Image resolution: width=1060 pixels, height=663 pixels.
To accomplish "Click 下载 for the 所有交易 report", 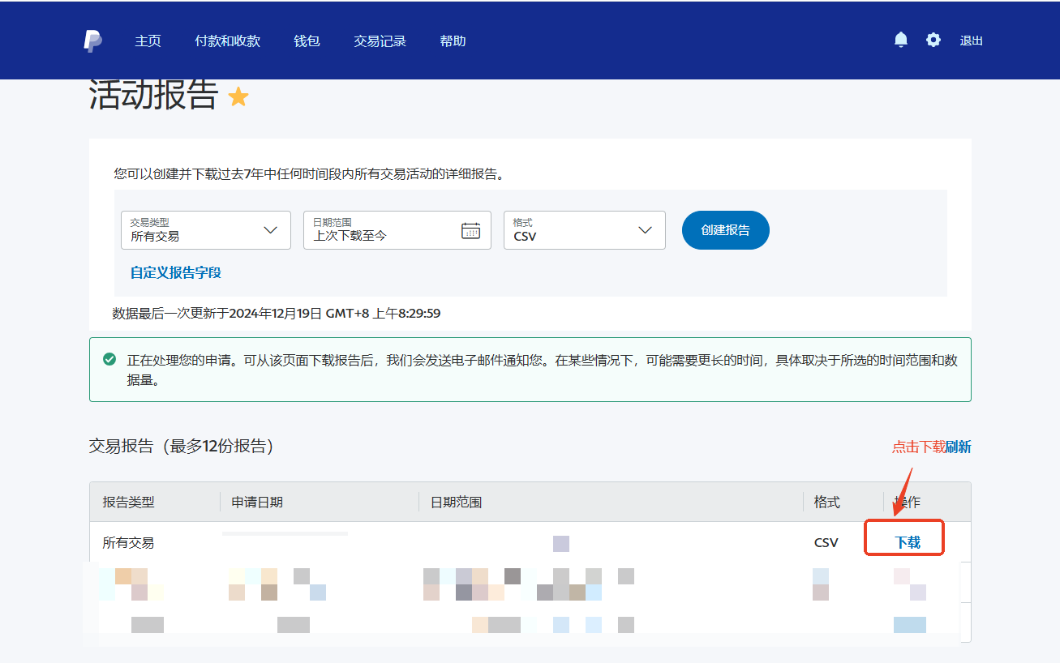I will pos(908,542).
